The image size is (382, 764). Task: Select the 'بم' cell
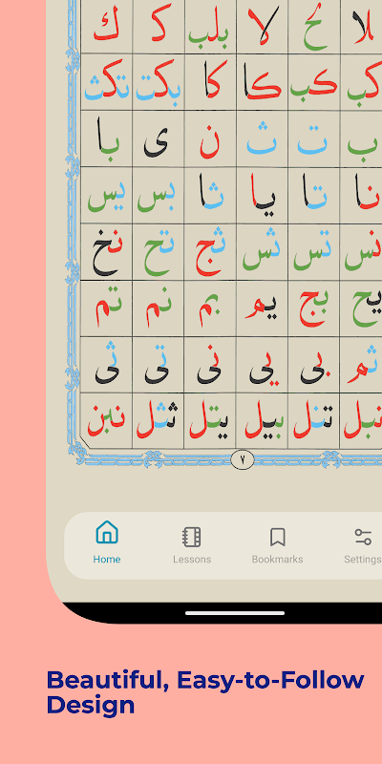210,308
